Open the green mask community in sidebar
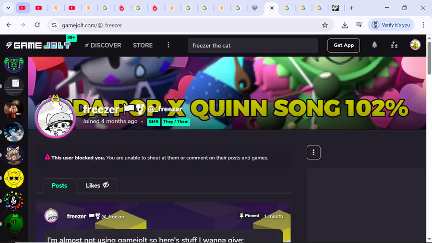 tap(14, 64)
